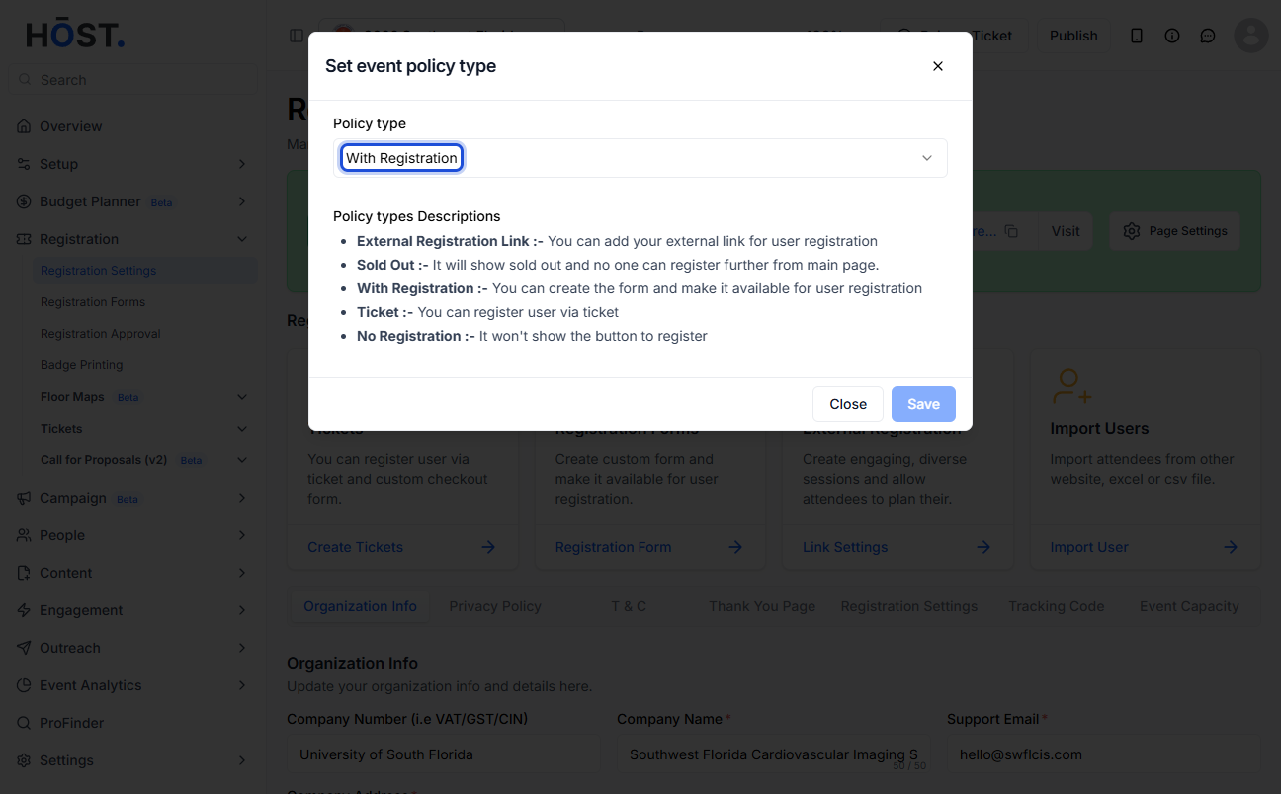Open the Create Tickets link
1281x794 pixels.
click(x=355, y=547)
